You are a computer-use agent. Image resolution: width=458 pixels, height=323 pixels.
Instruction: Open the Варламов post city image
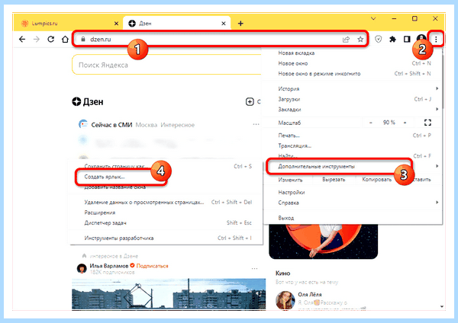pyautogui.click(x=169, y=294)
